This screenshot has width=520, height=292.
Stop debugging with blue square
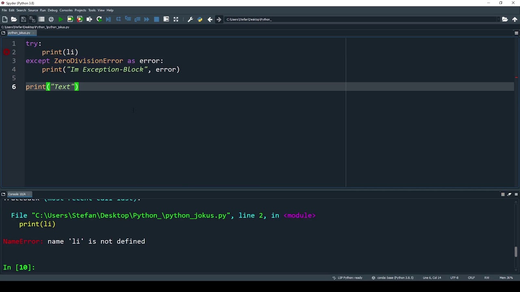coord(156,19)
